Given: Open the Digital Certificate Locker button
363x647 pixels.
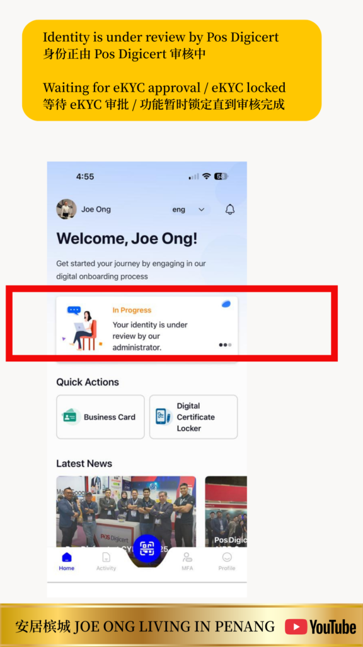Looking at the screenshot, I should (x=193, y=417).
